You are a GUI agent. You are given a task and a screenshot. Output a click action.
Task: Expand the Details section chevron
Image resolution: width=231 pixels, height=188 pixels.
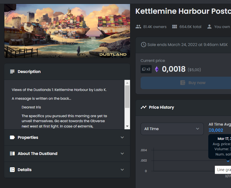pos(122,170)
